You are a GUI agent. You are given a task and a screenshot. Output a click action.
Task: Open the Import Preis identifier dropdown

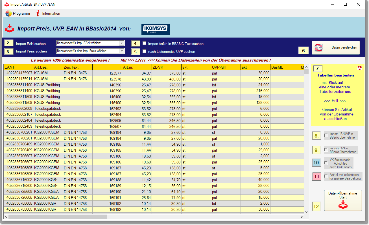pos(121,51)
